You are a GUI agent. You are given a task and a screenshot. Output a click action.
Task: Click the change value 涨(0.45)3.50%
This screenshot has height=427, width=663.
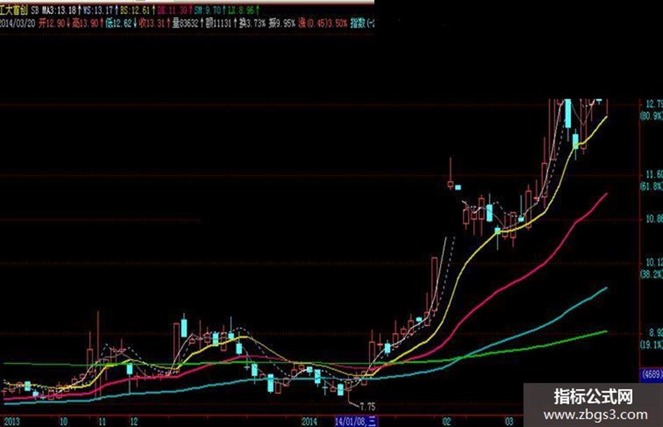coord(323,23)
